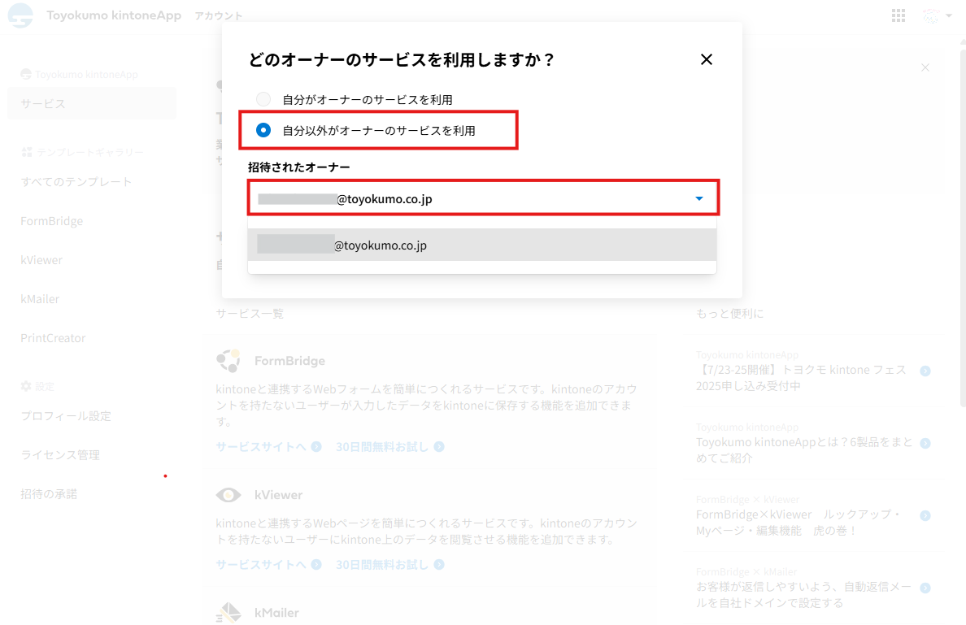Open Toyokumo kintoneAppとは？6製品 article

point(804,449)
